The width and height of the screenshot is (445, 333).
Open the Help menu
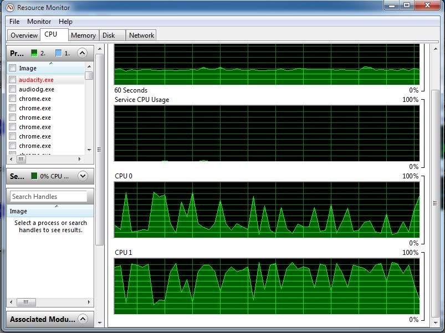[x=65, y=22]
